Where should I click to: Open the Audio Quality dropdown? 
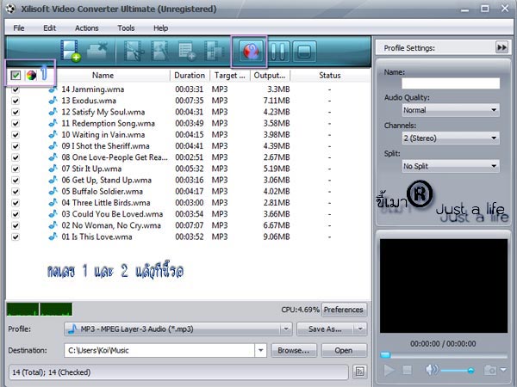coord(451,110)
